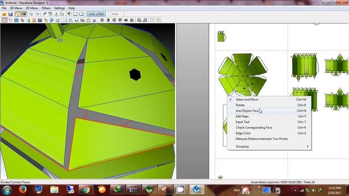349x196 pixels.
Task: Click the volume speaker tray icon
Action: click(x=314, y=190)
